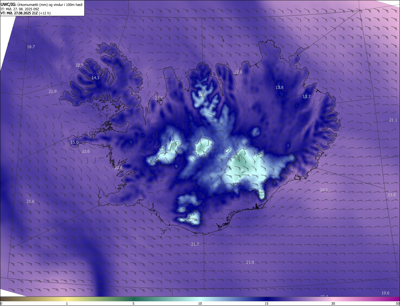Click the 18.7 value label
This screenshot has height=306, width=400.
(x=31, y=47)
